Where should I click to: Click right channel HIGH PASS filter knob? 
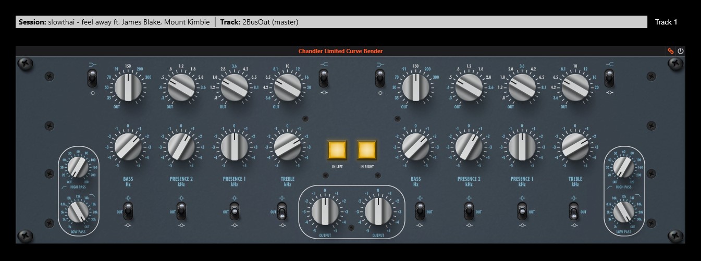tap(624, 168)
